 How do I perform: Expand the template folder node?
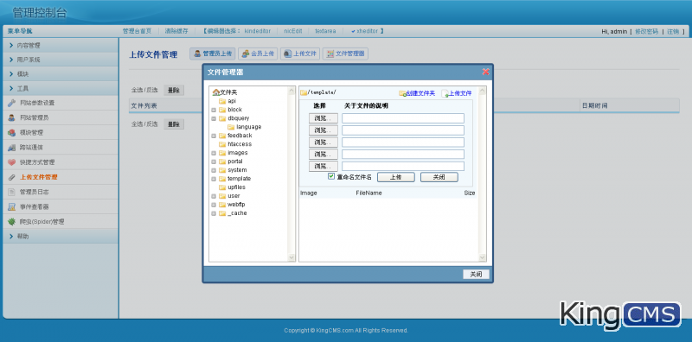214,179
